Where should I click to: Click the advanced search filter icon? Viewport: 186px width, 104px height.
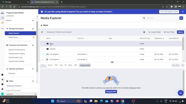181,18
